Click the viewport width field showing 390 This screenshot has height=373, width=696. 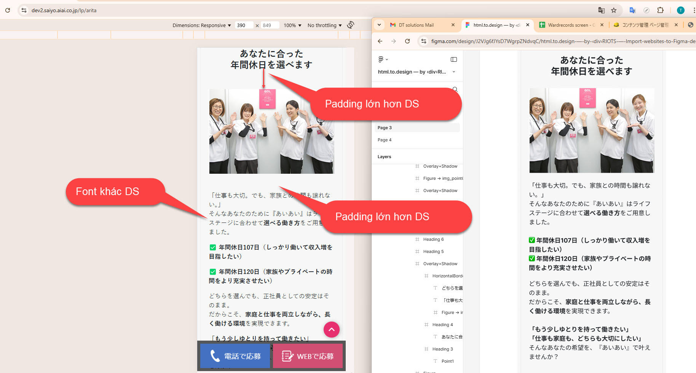point(244,26)
